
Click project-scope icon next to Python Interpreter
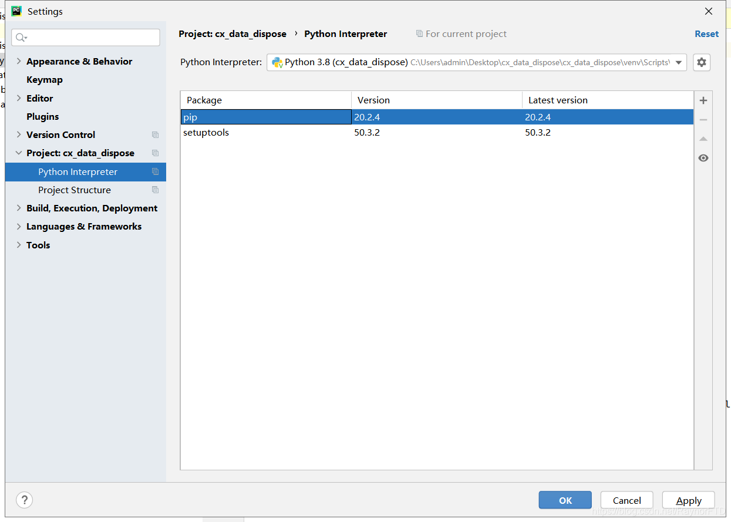(155, 172)
